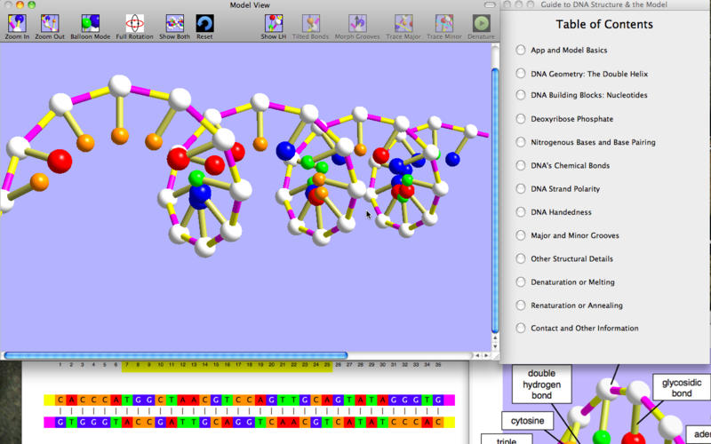This screenshot has height=444, width=711.
Task: Click the magenta start cap of bottom strand
Action: [x=49, y=423]
